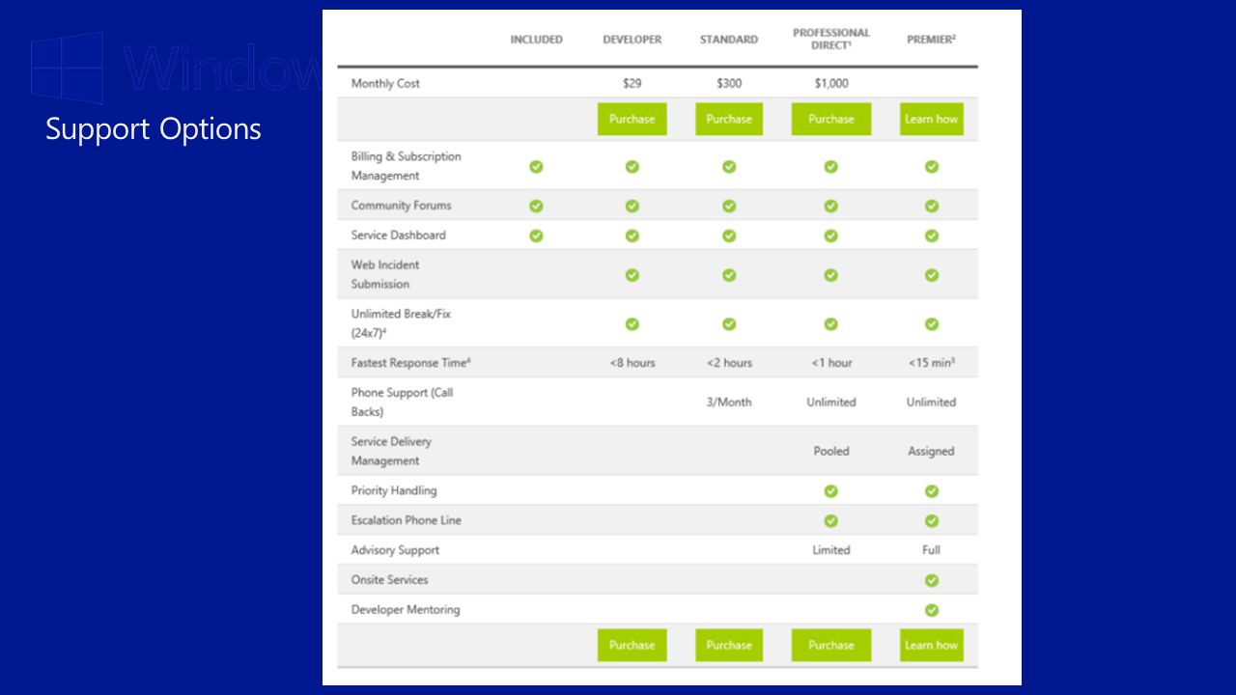Click Billing & Subscription checkmark in Included column
Viewport: 1236px width, 695px height.
[x=536, y=166]
